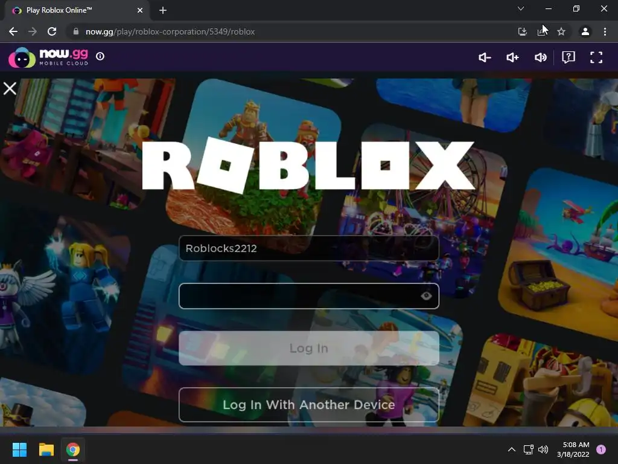Choose Log In With Another Device

click(308, 405)
